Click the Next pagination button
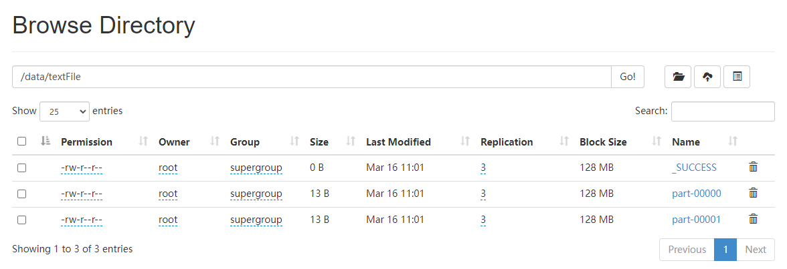The width and height of the screenshot is (787, 269). [x=756, y=250]
